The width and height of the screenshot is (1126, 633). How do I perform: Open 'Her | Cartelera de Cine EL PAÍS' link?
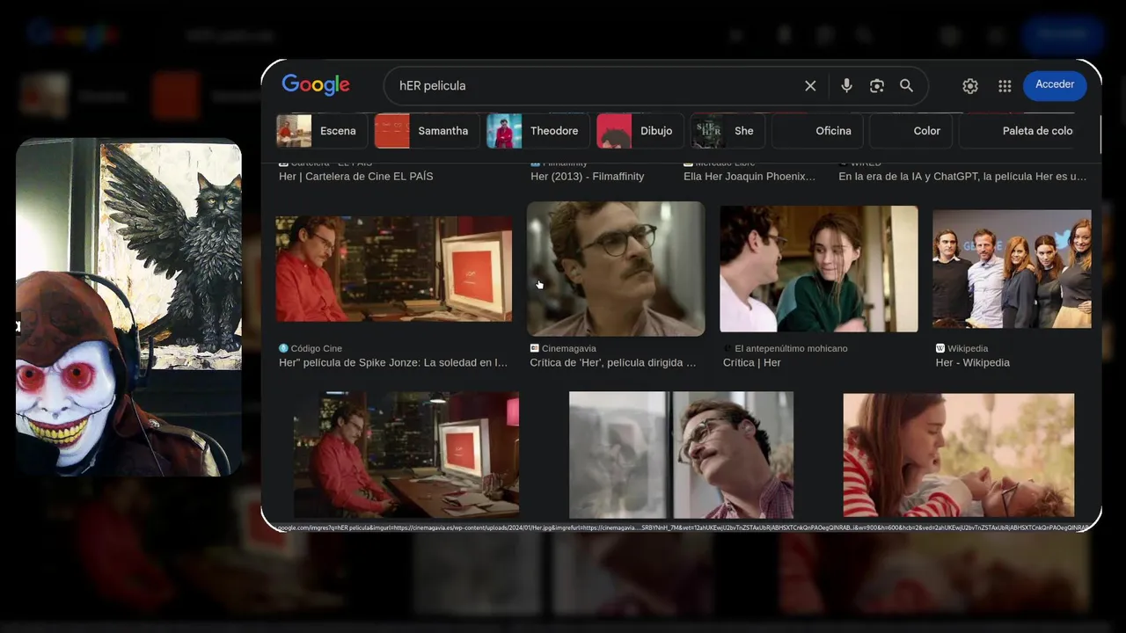click(x=355, y=176)
